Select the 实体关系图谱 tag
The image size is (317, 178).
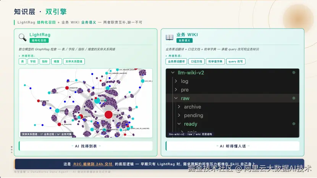[74, 61]
